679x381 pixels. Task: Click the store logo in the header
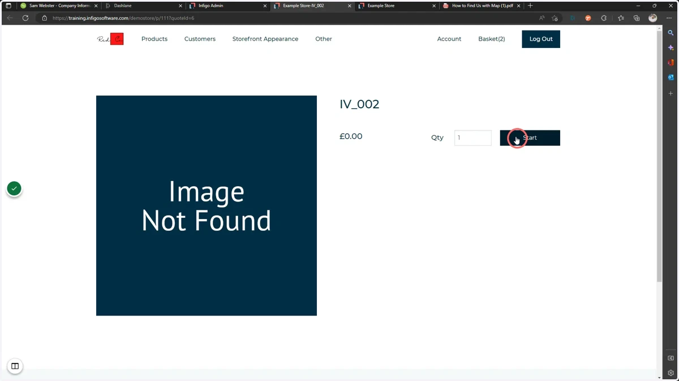click(x=110, y=39)
